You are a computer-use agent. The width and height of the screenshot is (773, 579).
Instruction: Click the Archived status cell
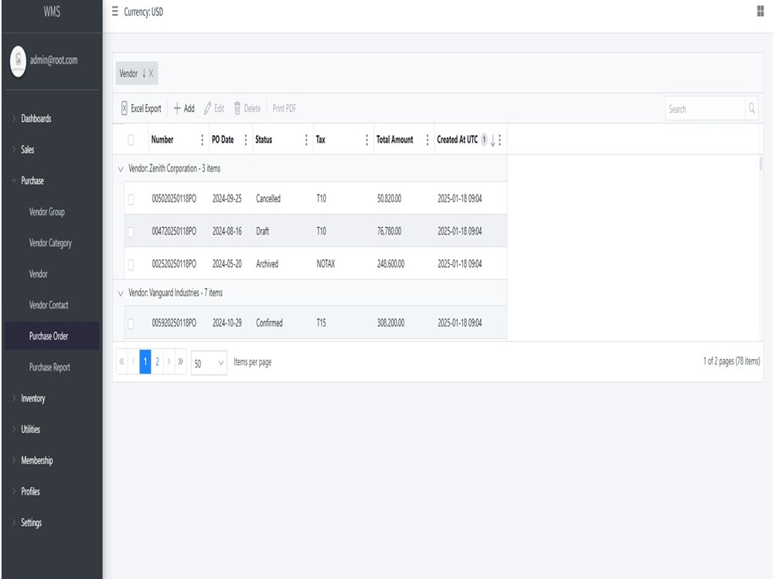pyautogui.click(x=267, y=264)
